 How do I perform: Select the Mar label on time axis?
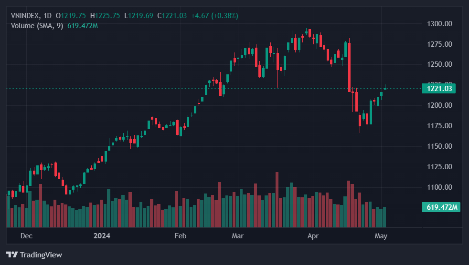point(237,236)
